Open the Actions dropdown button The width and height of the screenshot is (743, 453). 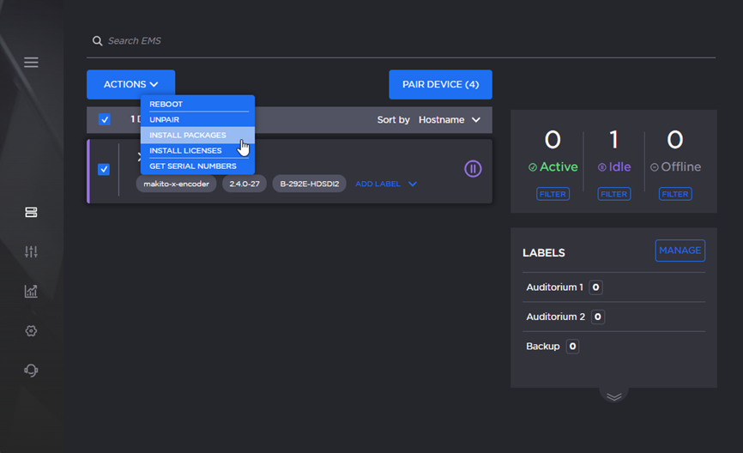pyautogui.click(x=130, y=85)
